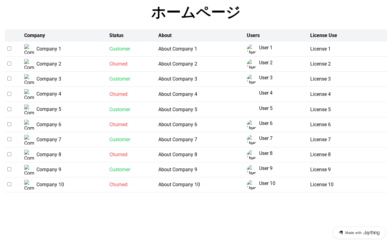Click the Company column header
Image resolution: width=392 pixels, height=245 pixels.
35,36
